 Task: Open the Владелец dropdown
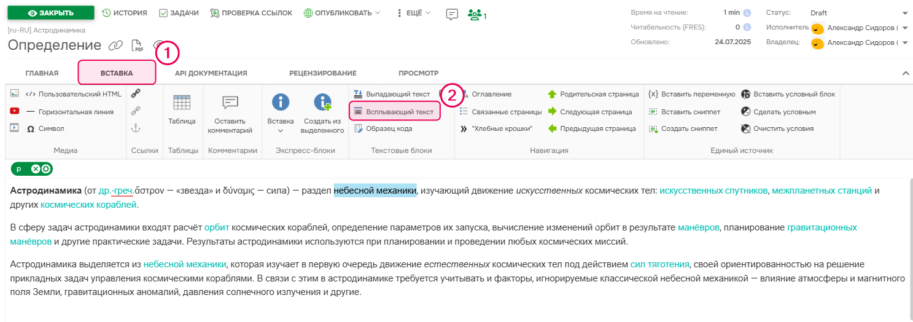[x=860, y=42]
